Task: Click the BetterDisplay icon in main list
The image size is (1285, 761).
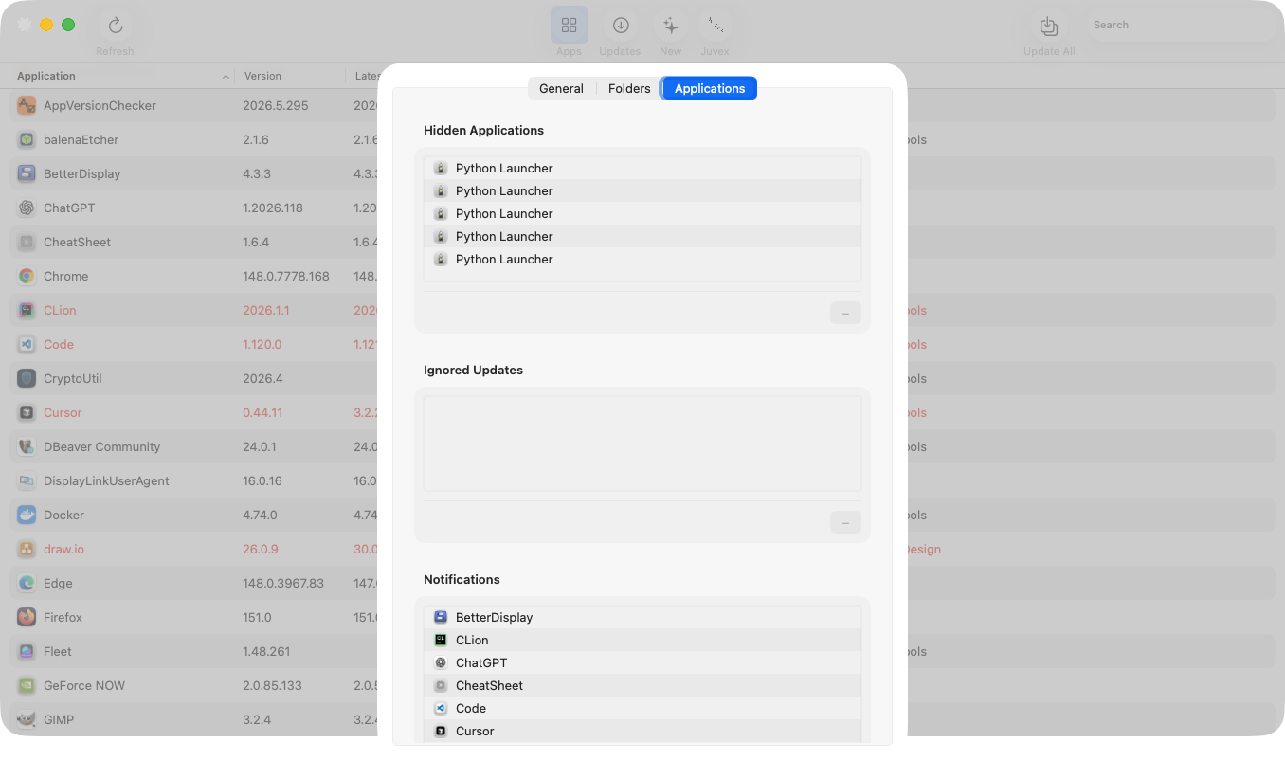Action: pos(27,173)
